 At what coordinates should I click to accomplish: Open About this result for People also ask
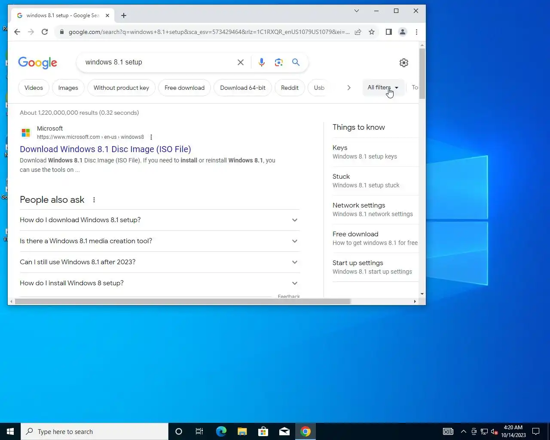point(94,200)
